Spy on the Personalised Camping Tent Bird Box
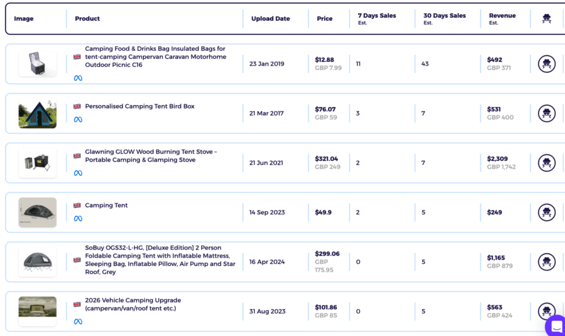 (546, 113)
